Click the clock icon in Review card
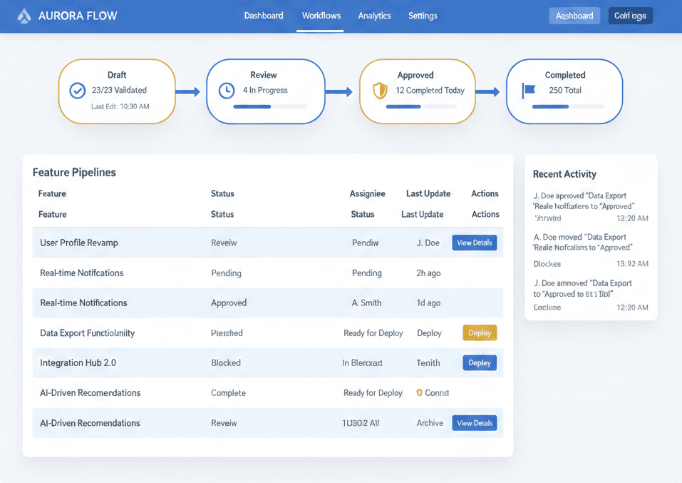 click(x=226, y=91)
